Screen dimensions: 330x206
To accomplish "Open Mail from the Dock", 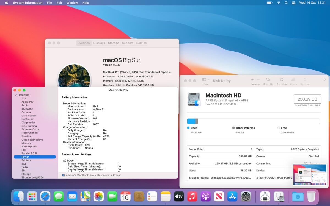I will click(72, 196).
